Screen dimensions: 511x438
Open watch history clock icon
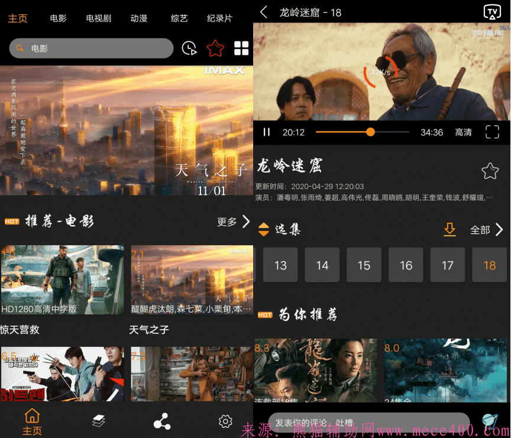click(x=189, y=48)
